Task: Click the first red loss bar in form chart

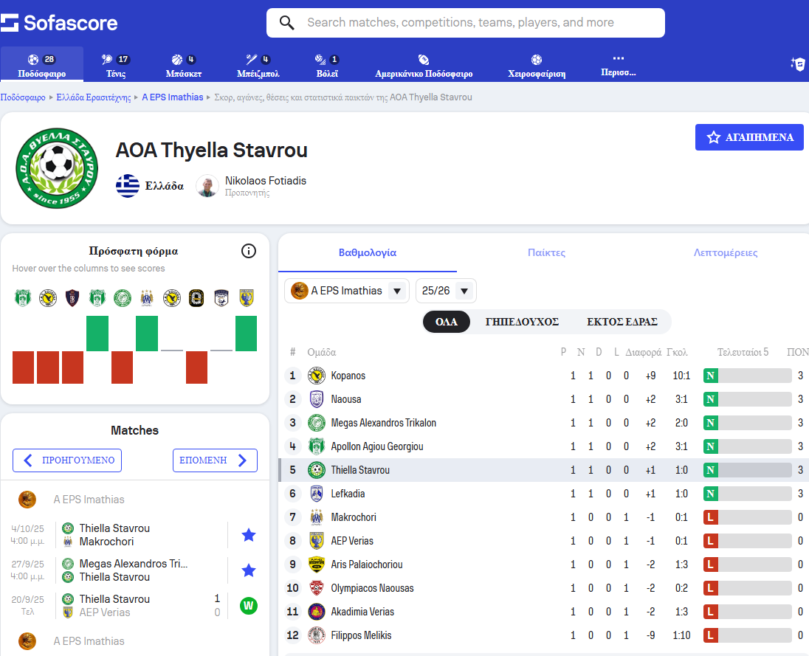Action: (x=23, y=367)
